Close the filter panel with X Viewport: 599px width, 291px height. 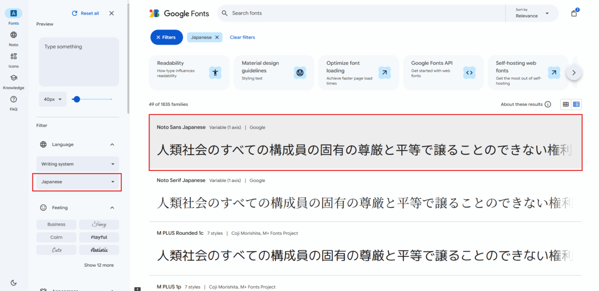coord(112,13)
